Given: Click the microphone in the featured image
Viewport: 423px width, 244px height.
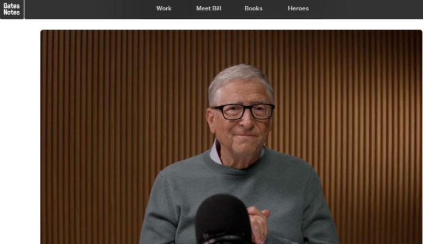Looking at the screenshot, I should click(x=224, y=219).
